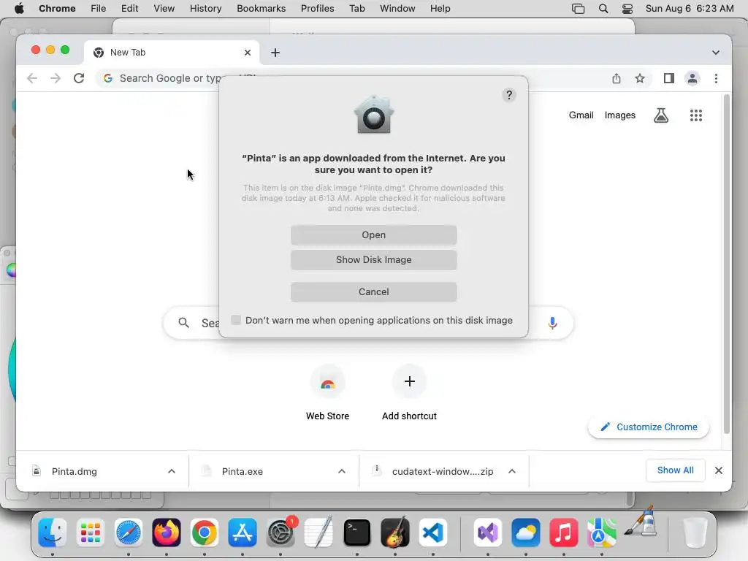Expand Pinta.exe download options
The width and height of the screenshot is (748, 561).
342,471
